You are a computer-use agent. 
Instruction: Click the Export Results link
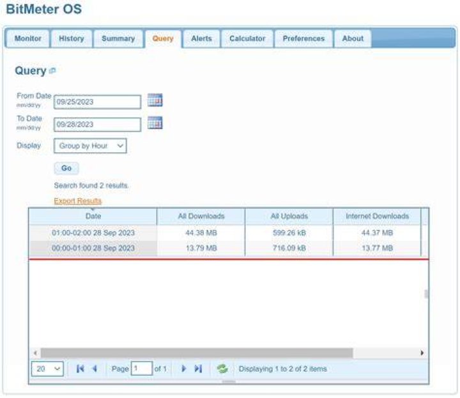click(78, 201)
